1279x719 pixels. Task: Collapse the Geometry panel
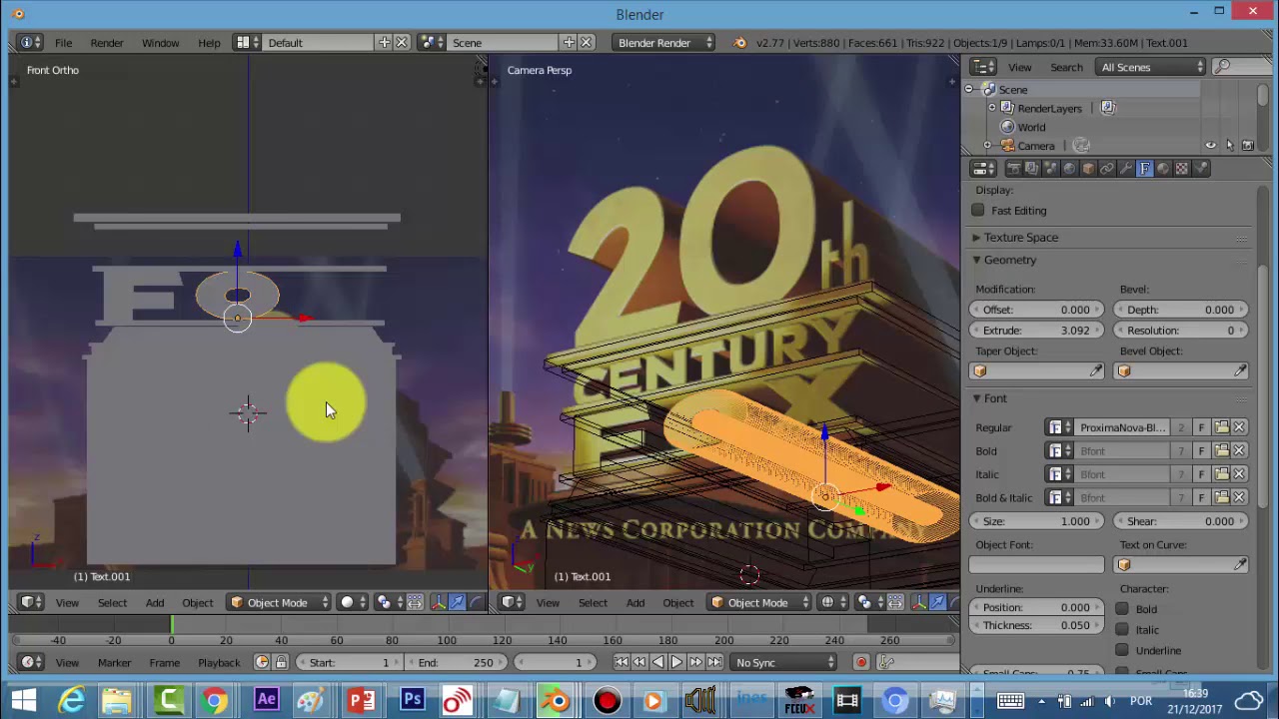pyautogui.click(x=976, y=260)
